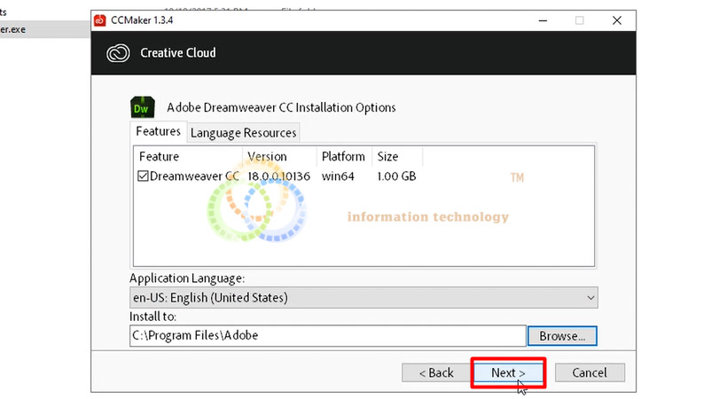The height and width of the screenshot is (399, 727).
Task: Select the 1.00 GB size cell
Action: tap(396, 176)
